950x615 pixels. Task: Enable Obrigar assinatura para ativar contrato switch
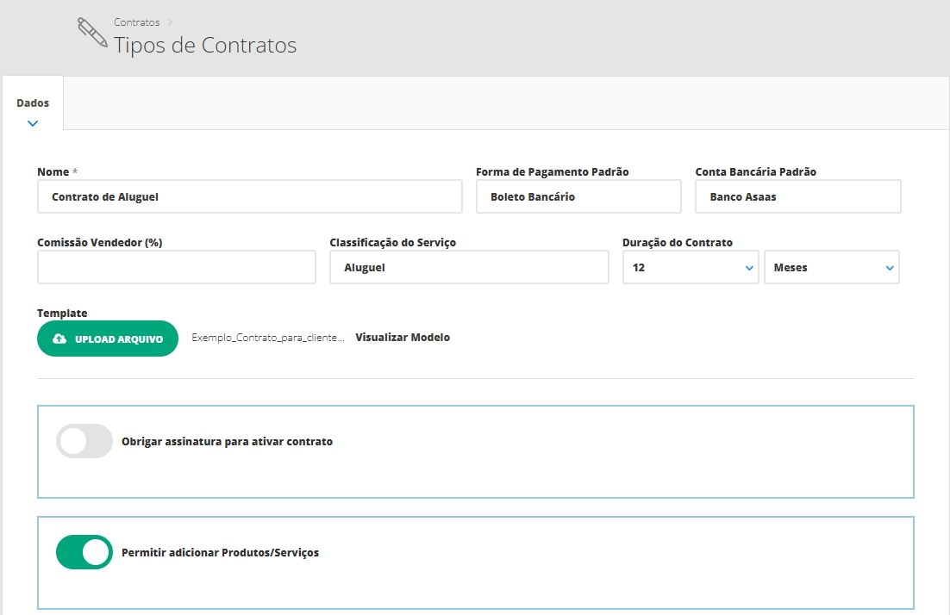click(x=84, y=441)
